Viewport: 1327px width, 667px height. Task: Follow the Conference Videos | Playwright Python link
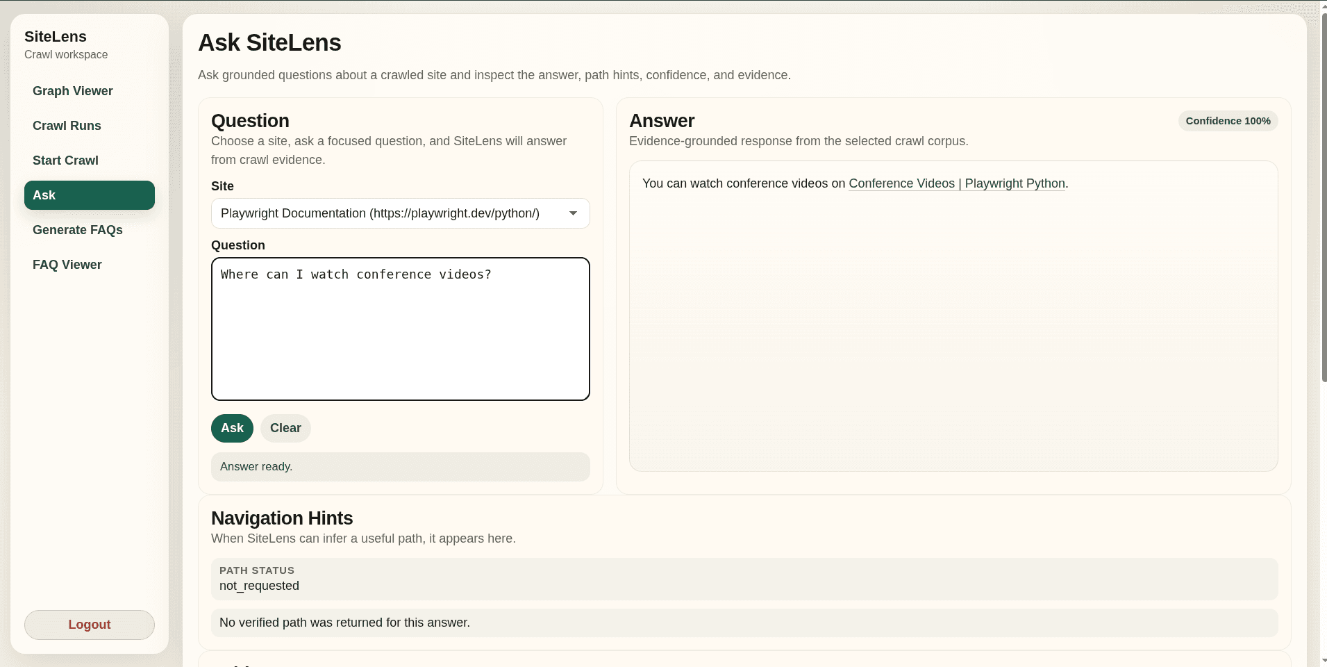click(957, 183)
